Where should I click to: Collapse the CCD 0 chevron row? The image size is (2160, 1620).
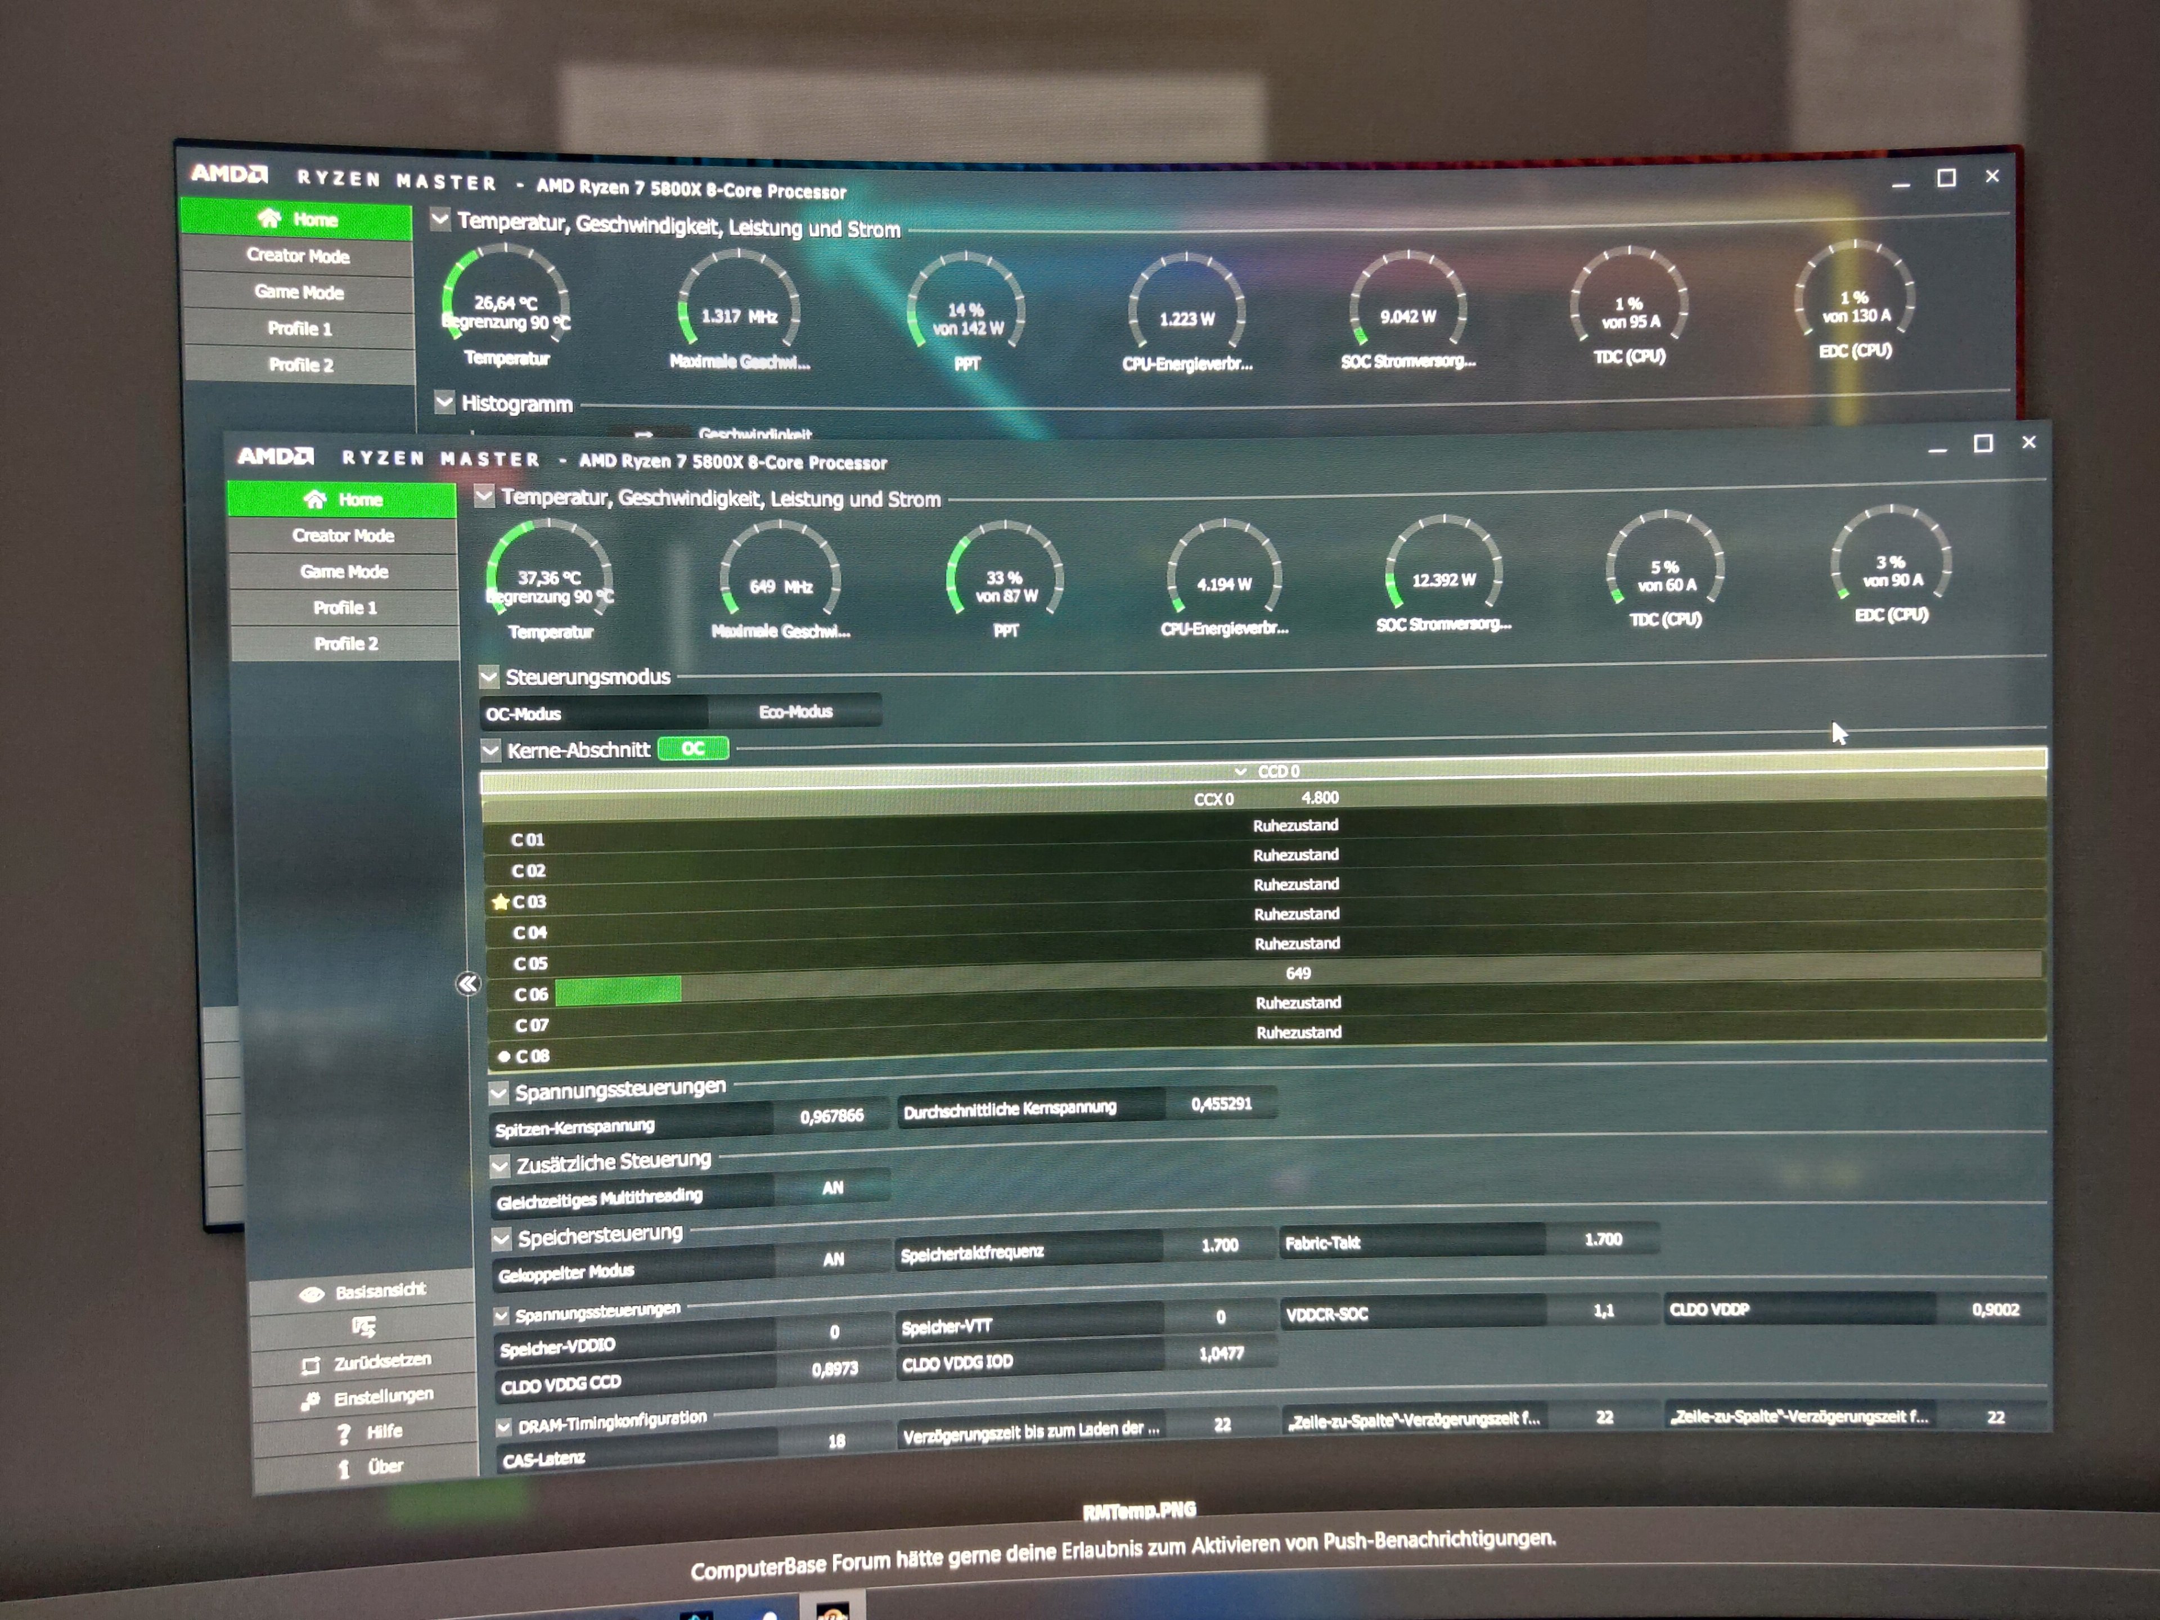(x=1240, y=771)
